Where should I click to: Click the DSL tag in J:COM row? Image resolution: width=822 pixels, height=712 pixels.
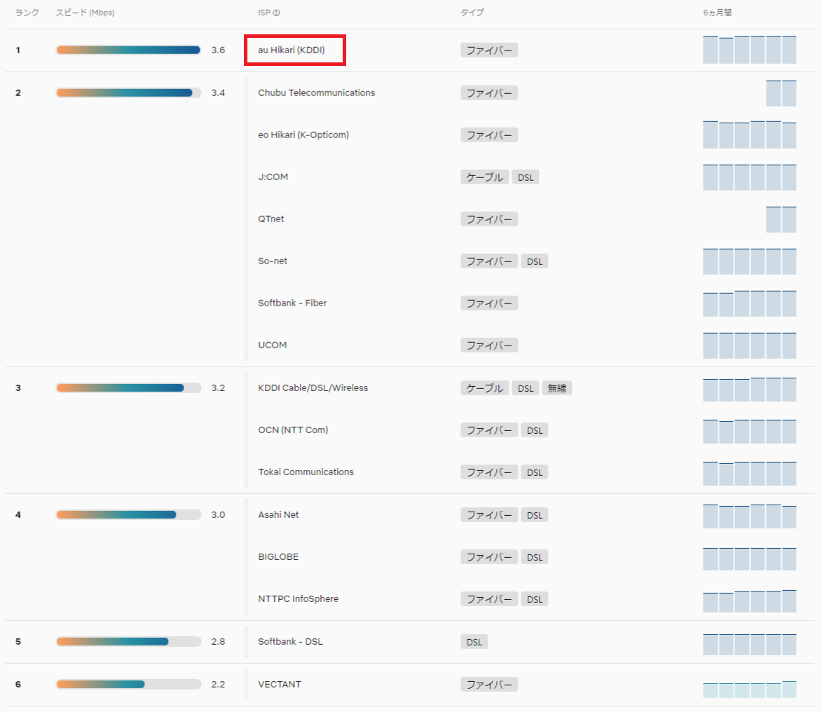pyautogui.click(x=526, y=177)
